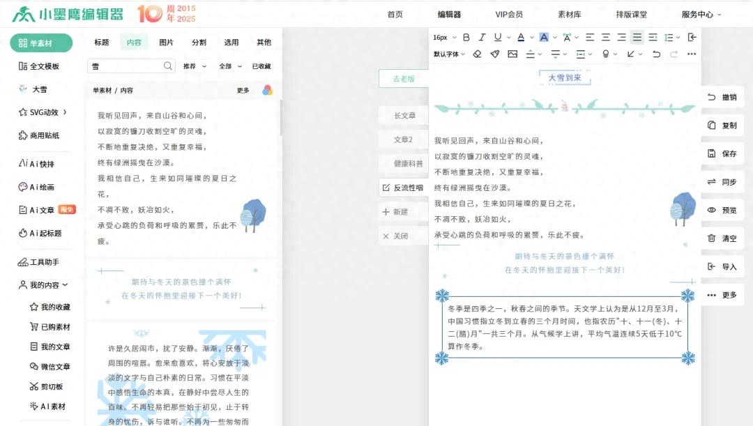Toggle bold formatting
The image size is (753, 426).
(466, 37)
